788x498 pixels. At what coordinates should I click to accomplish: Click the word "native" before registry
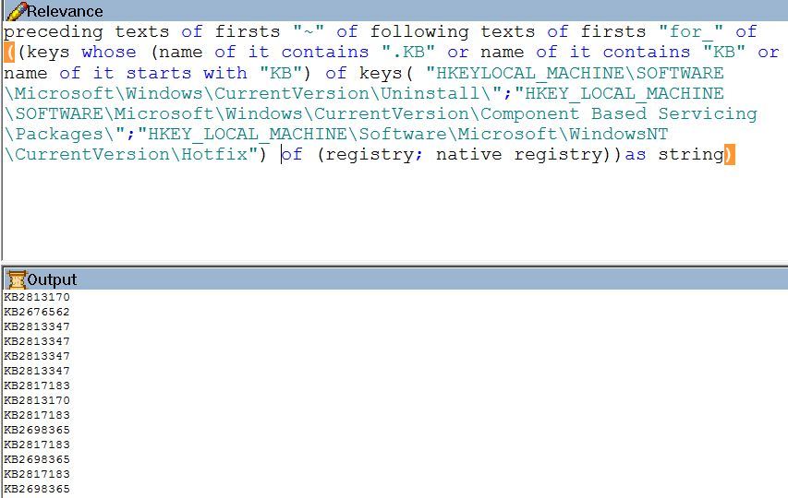click(x=469, y=154)
